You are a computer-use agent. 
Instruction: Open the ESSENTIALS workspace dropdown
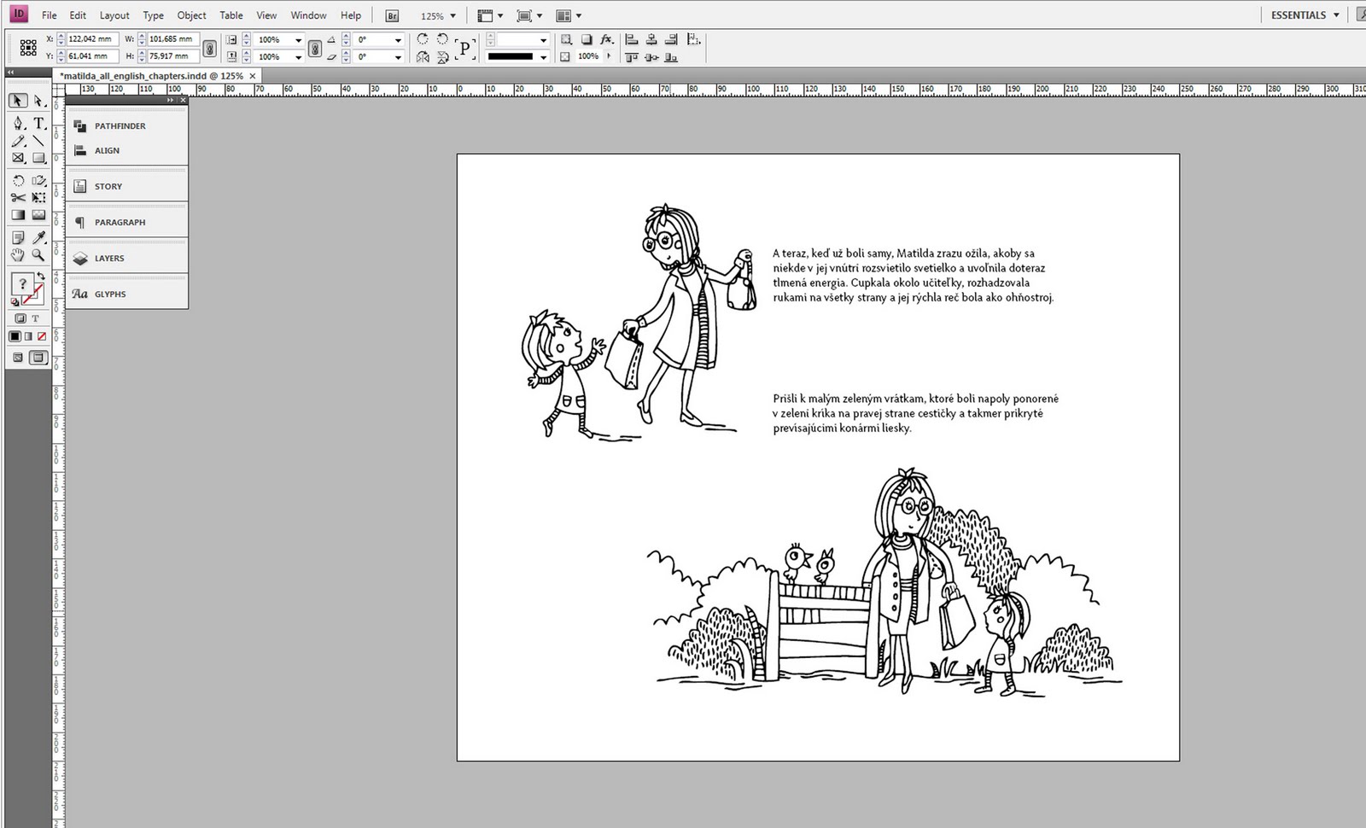click(1336, 15)
